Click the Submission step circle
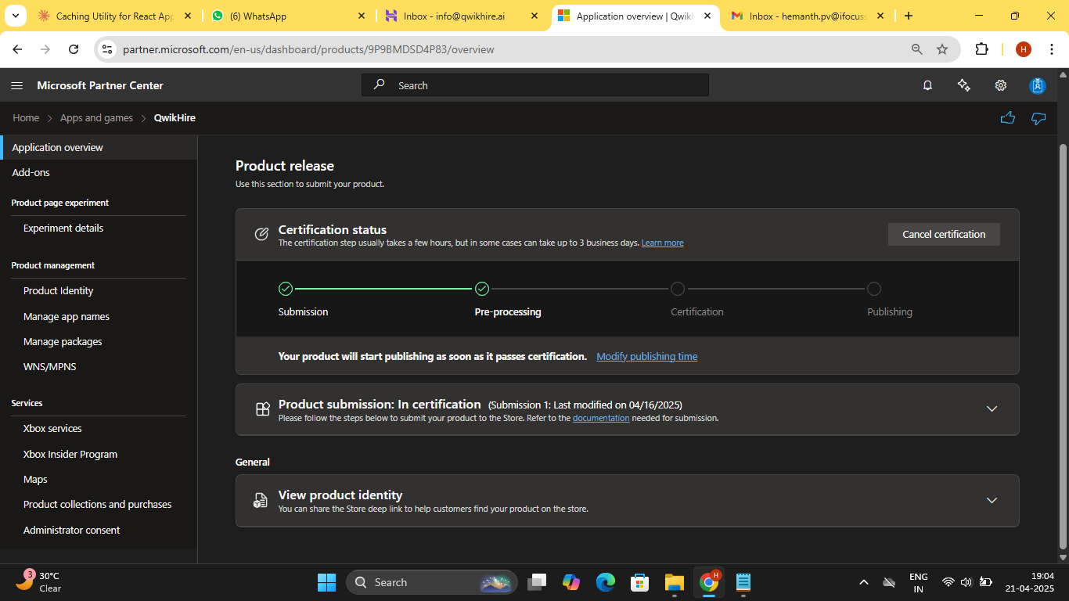 [286, 289]
